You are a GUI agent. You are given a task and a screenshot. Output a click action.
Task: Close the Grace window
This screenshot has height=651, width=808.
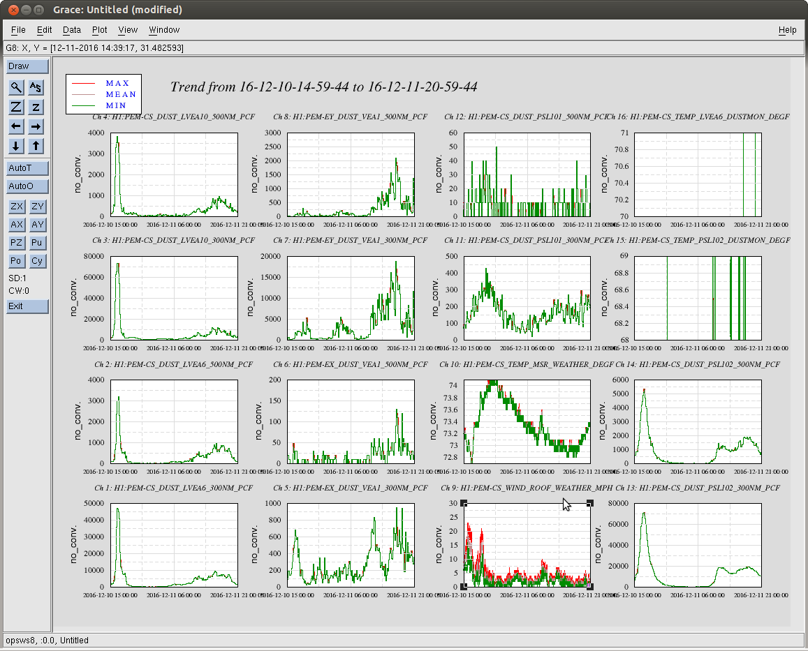[14, 10]
